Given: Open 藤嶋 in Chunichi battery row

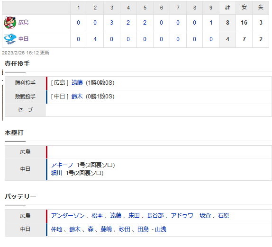Looking at the screenshot, I should click(x=106, y=229).
